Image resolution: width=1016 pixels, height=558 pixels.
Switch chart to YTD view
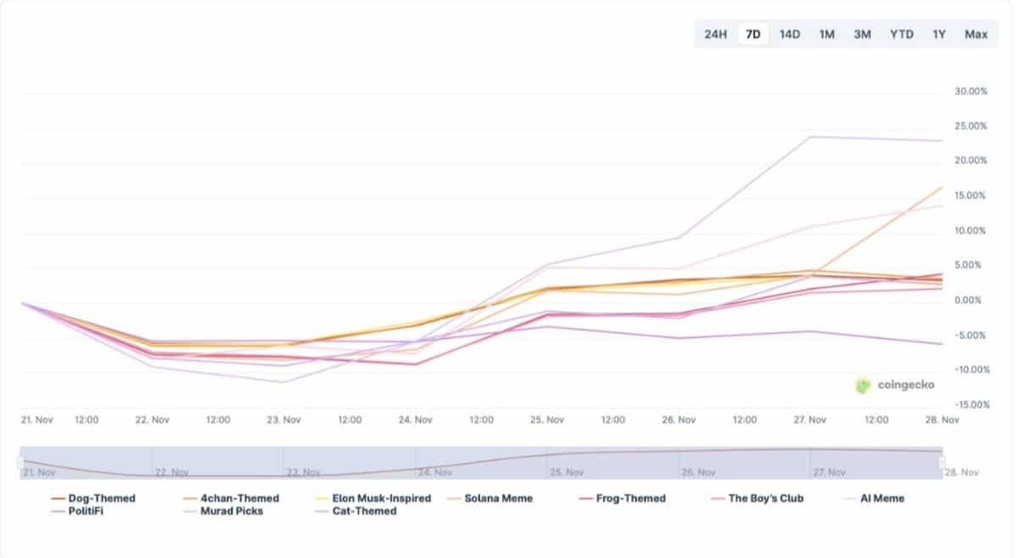(x=901, y=35)
